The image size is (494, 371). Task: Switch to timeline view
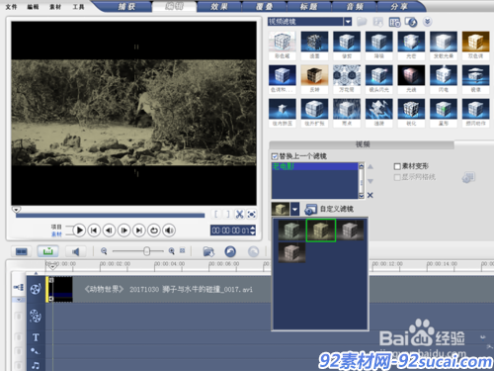pos(48,251)
